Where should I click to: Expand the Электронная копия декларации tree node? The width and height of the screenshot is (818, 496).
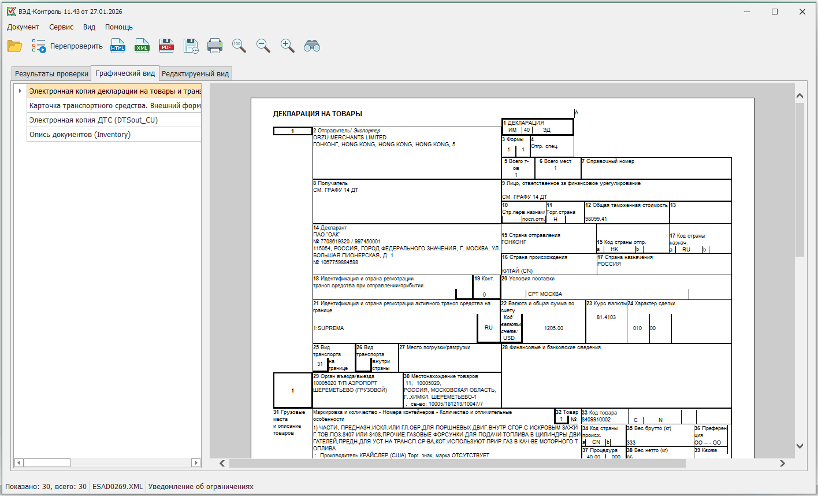[x=20, y=91]
